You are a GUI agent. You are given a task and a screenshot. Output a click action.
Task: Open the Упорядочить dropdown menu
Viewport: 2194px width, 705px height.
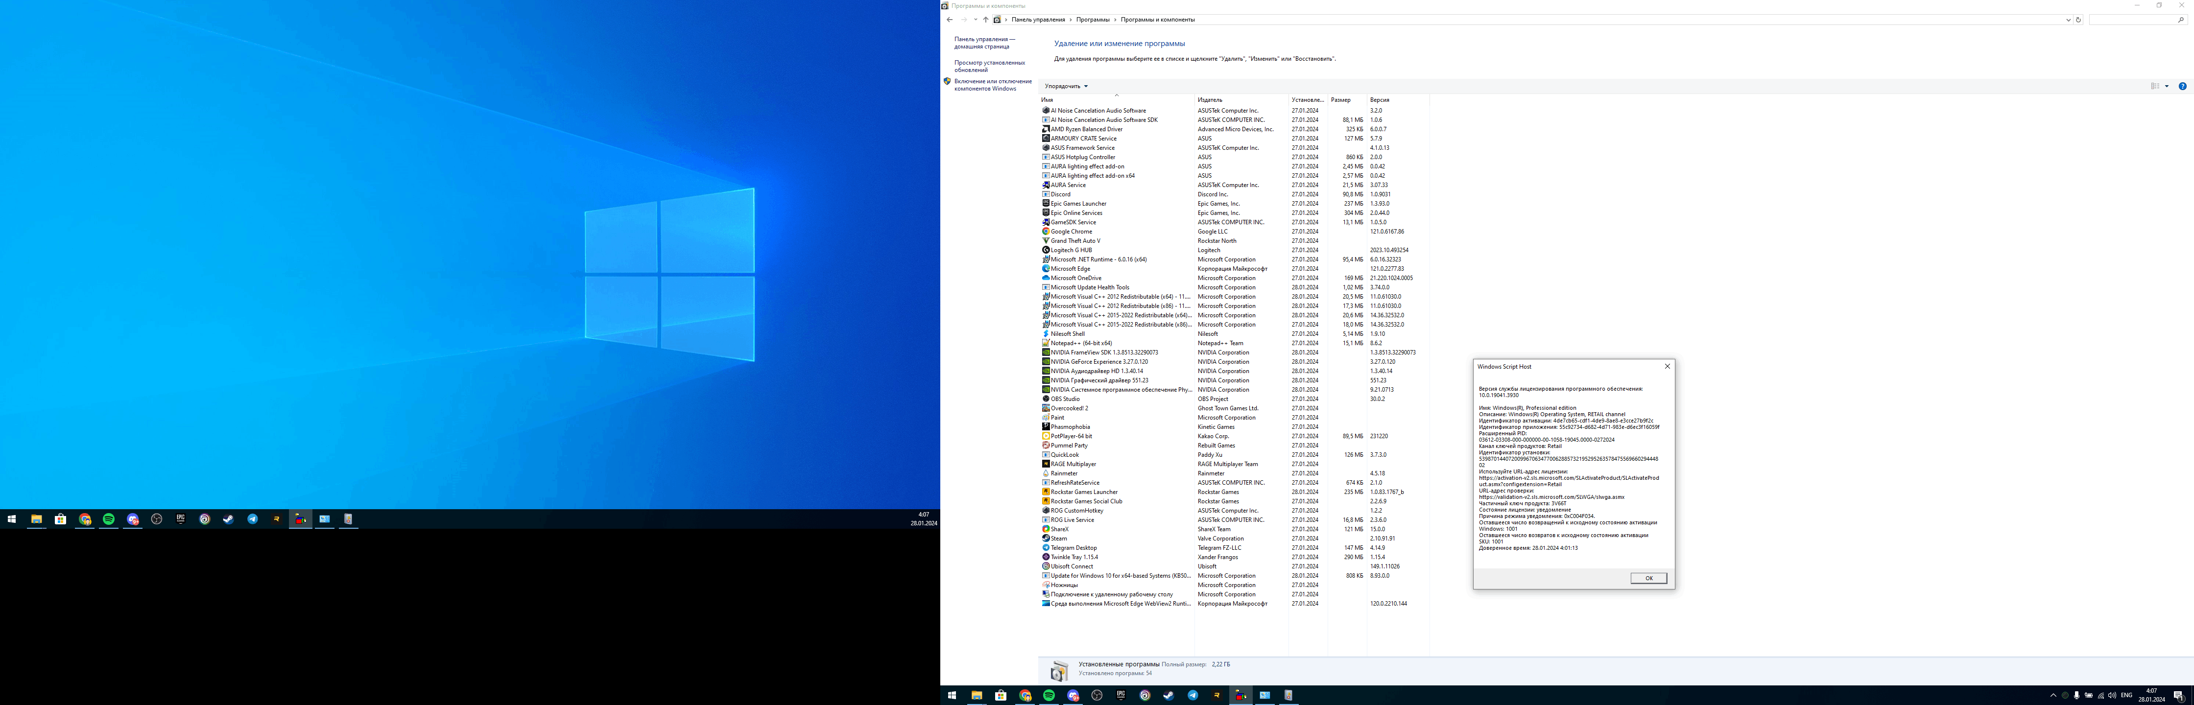1066,86
